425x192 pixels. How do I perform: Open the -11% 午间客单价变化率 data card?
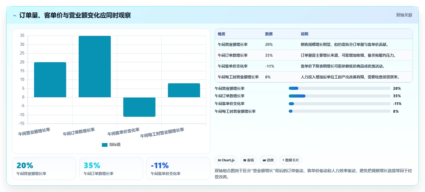(x=178, y=168)
